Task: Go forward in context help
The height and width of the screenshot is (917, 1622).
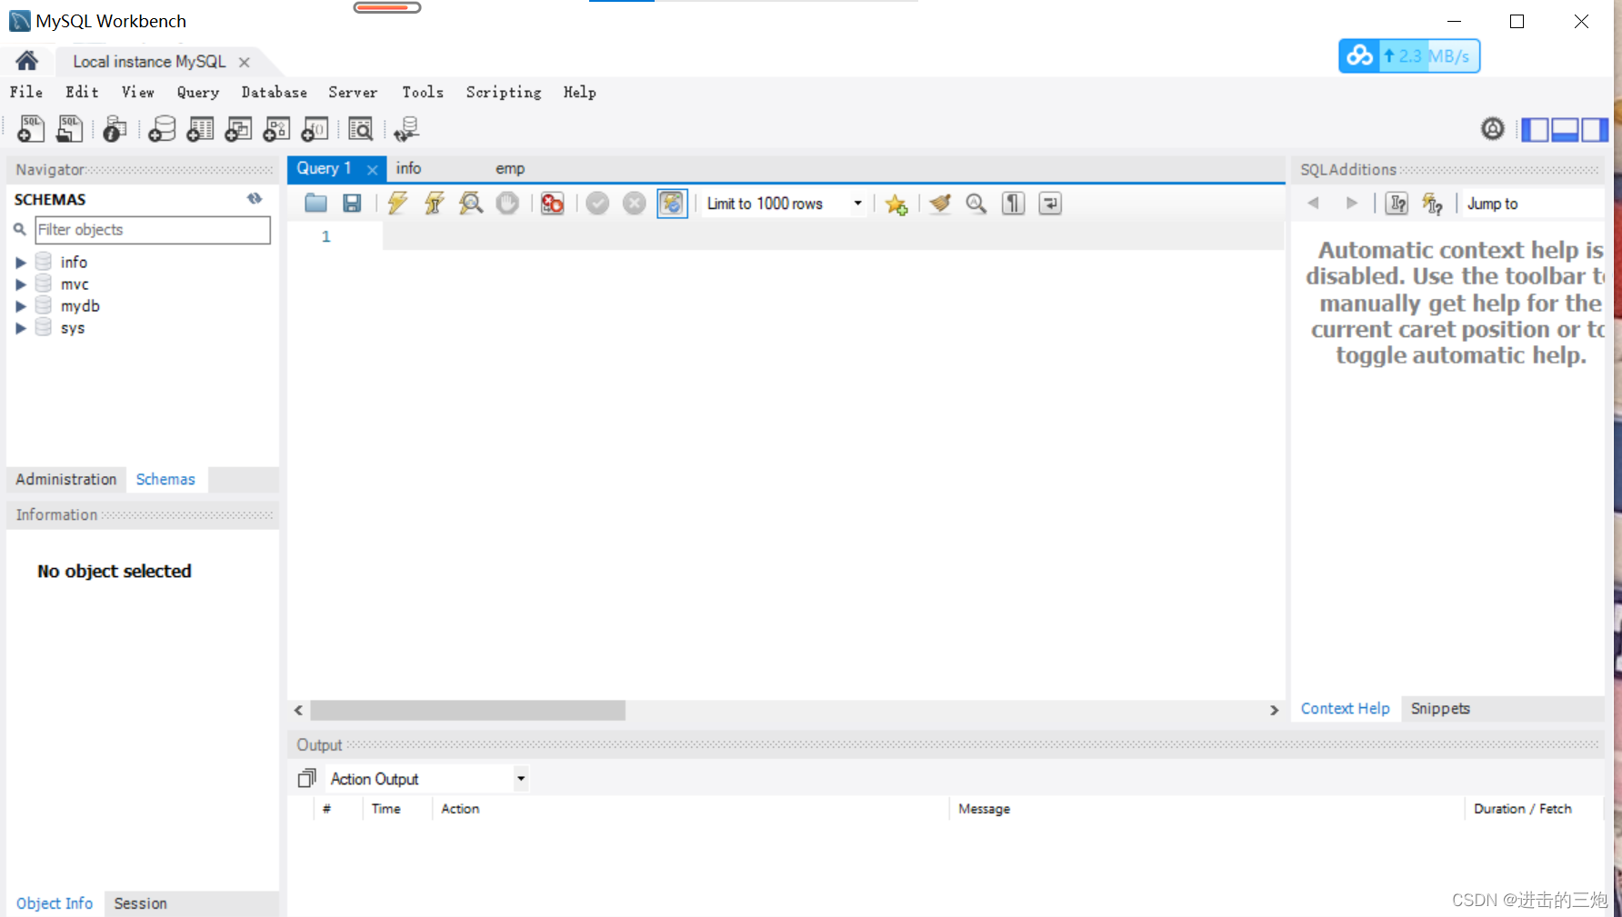Action: 1352,204
